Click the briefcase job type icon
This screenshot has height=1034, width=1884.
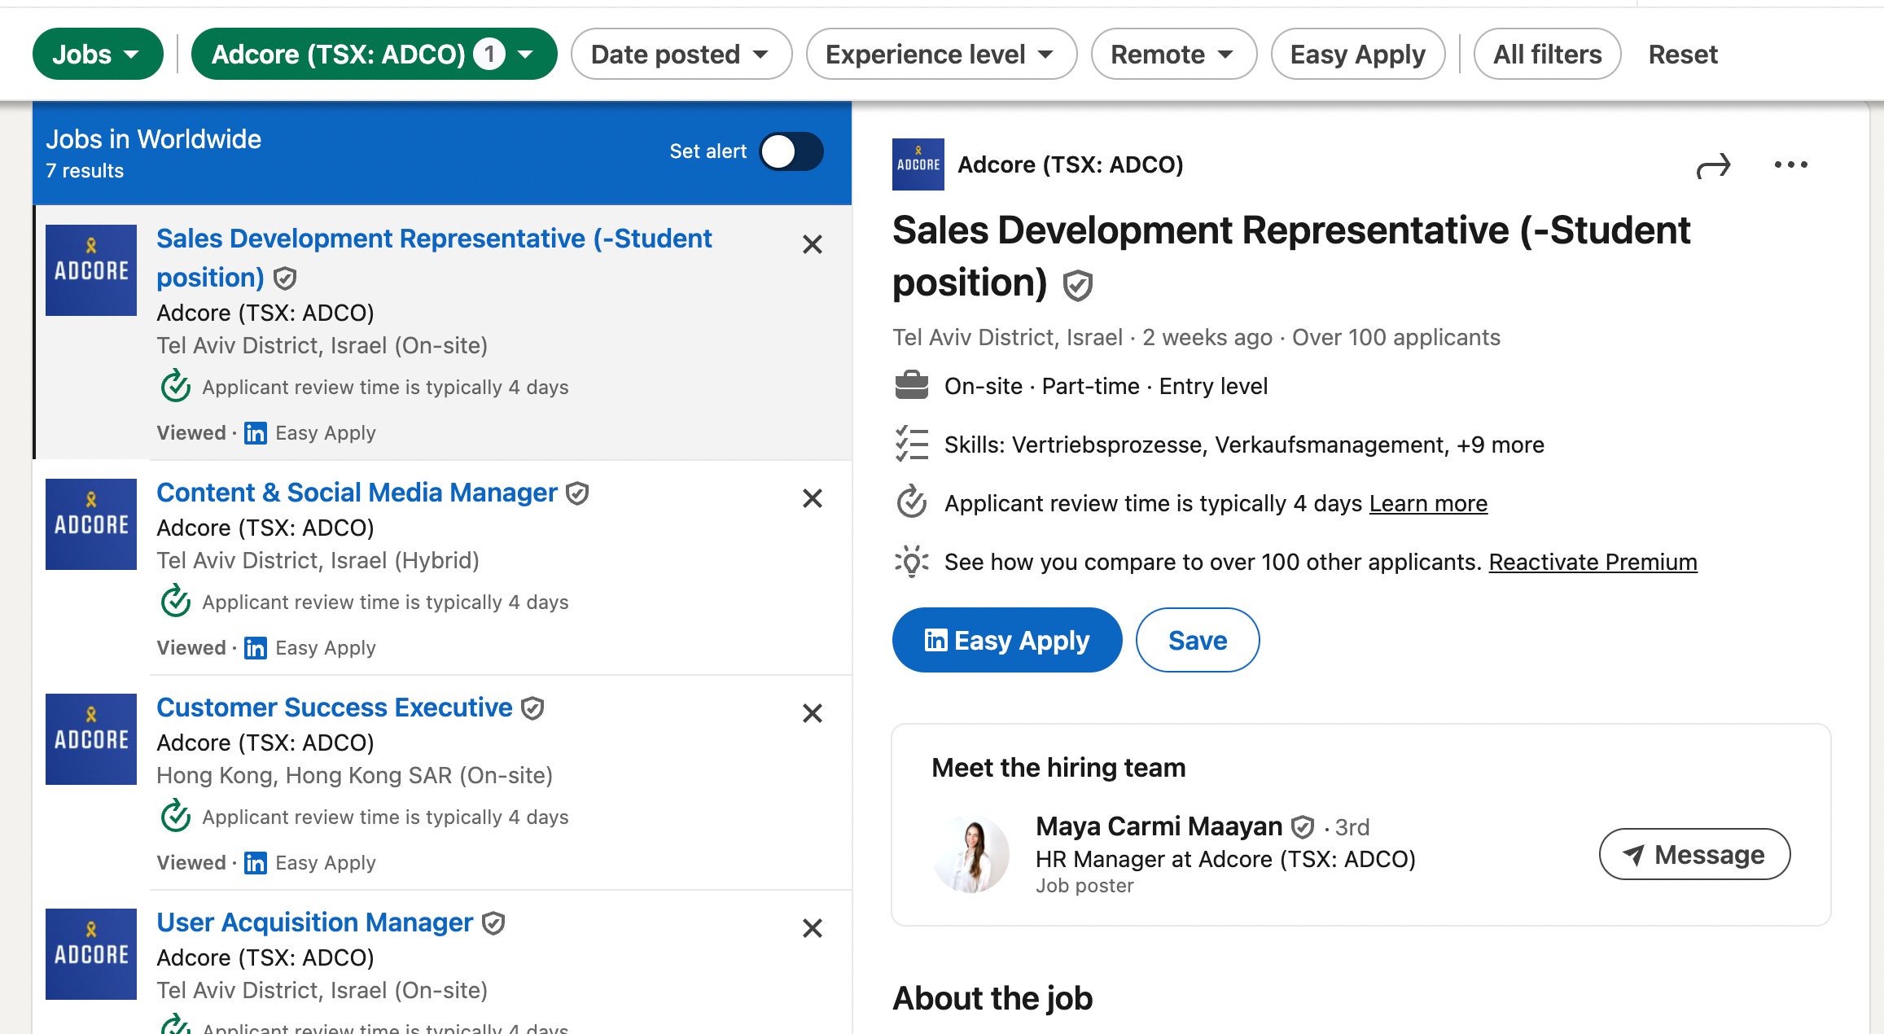tap(911, 385)
